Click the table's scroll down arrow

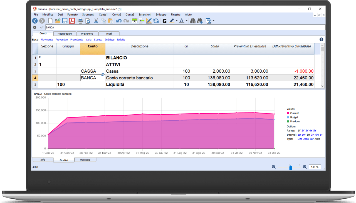(323, 86)
